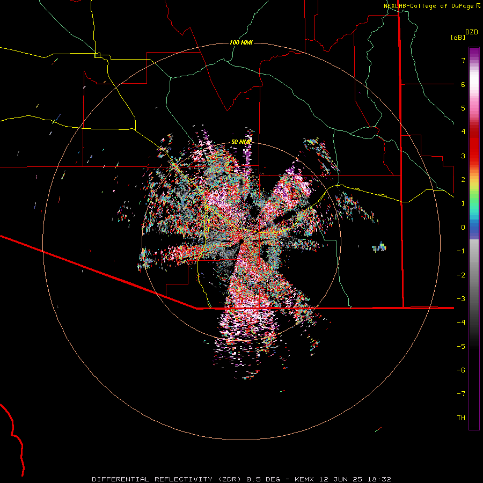Click the positive 3 scale value
This screenshot has height=483, width=483.
coord(463,156)
